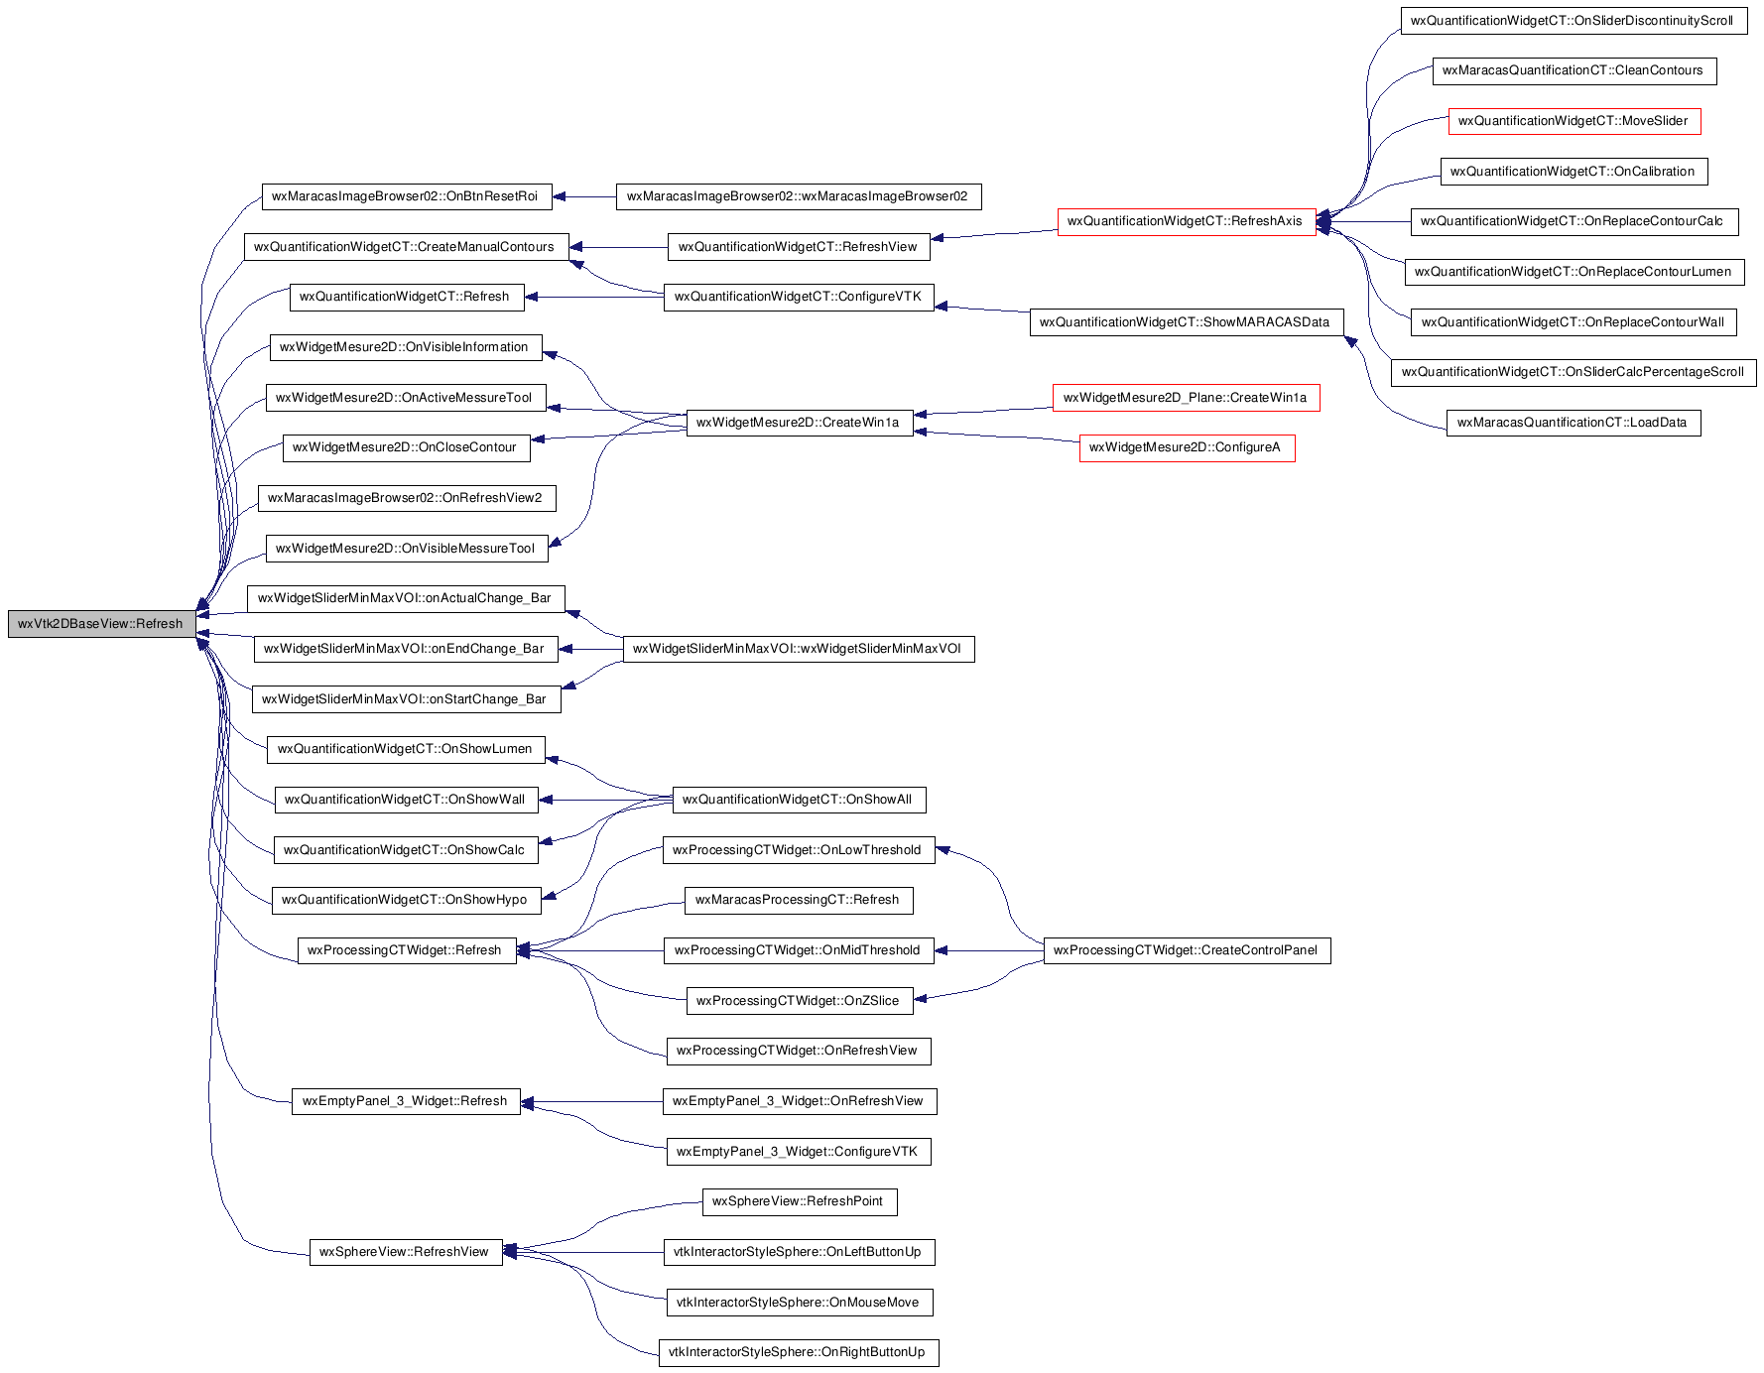Open wxWidgetSliderMinMaxVOI::onStartChange_Bar node
Viewport: 1764px width, 1373px height.
tap(406, 699)
